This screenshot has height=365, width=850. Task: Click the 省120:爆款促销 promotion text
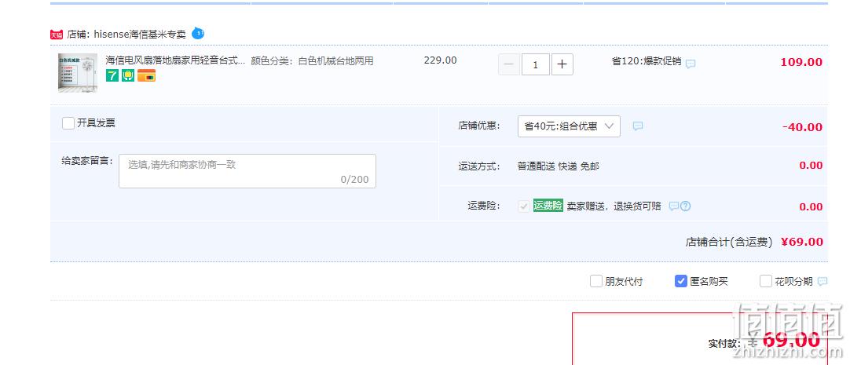pyautogui.click(x=647, y=61)
